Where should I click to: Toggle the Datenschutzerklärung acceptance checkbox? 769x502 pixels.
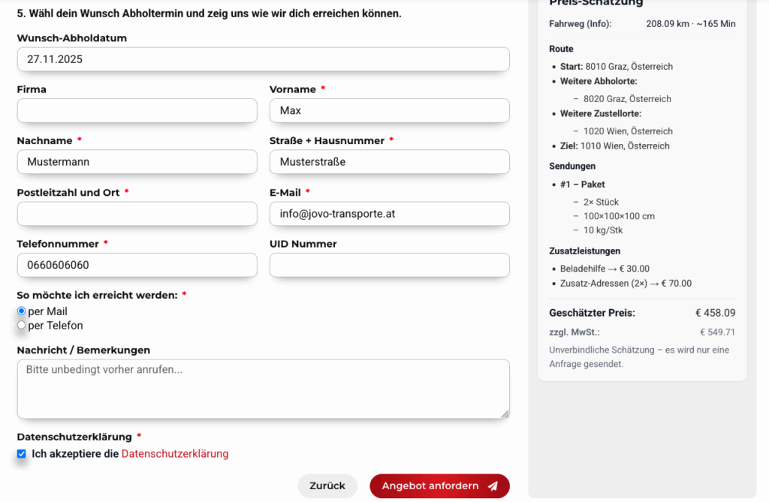click(x=22, y=454)
